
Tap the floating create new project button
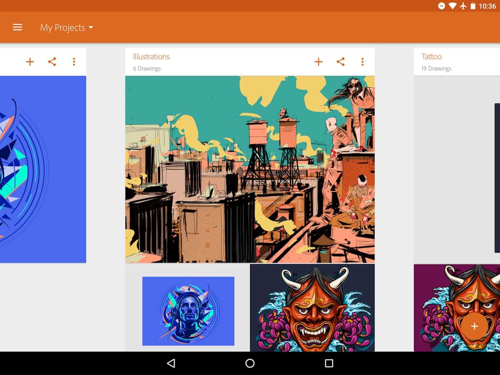pyautogui.click(x=474, y=326)
